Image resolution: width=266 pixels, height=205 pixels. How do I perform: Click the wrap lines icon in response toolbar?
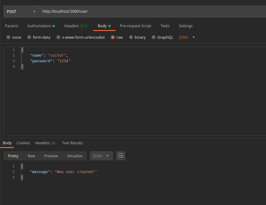pyautogui.click(x=121, y=156)
